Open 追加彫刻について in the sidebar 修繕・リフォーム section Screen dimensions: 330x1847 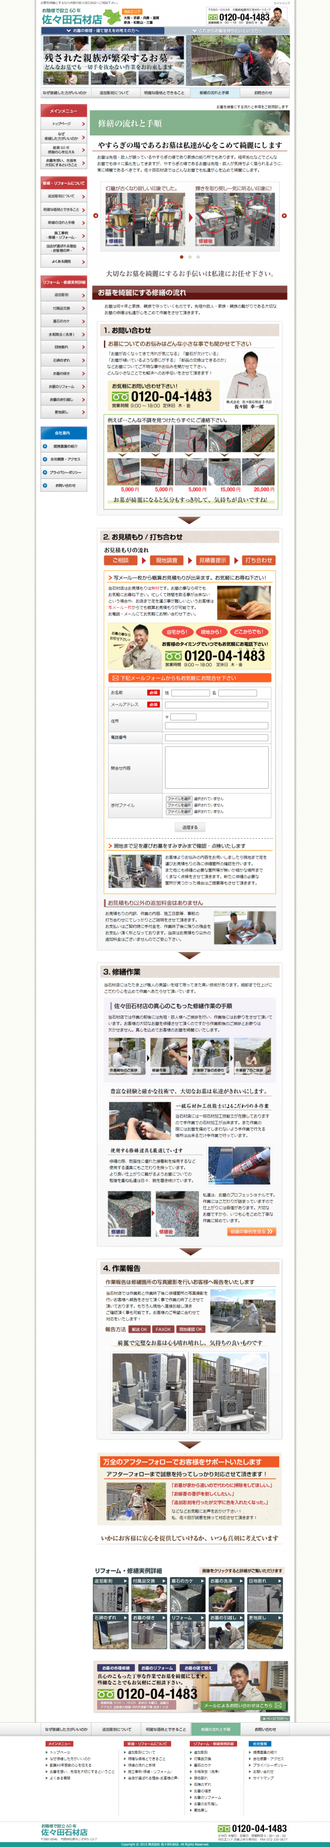click(63, 196)
